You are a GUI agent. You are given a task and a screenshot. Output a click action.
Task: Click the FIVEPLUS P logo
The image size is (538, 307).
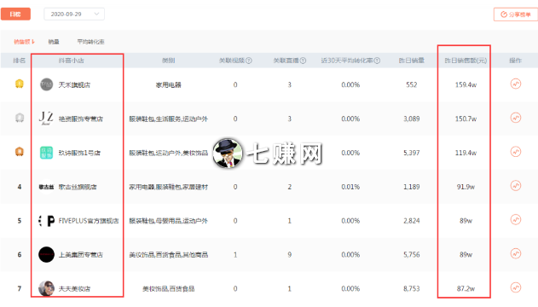point(46,221)
